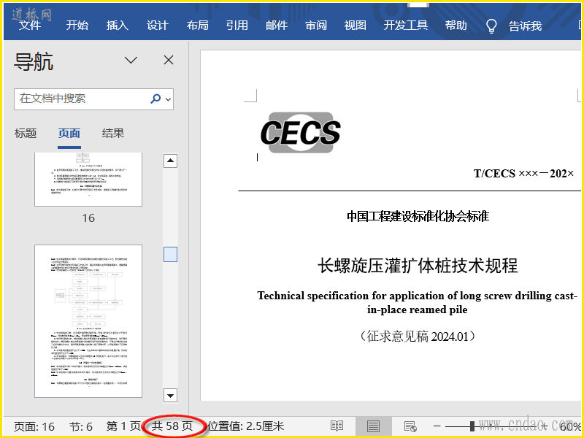Click the T/CECS ×××－202× standard number
The height and width of the screenshot is (438, 584).
click(x=523, y=174)
